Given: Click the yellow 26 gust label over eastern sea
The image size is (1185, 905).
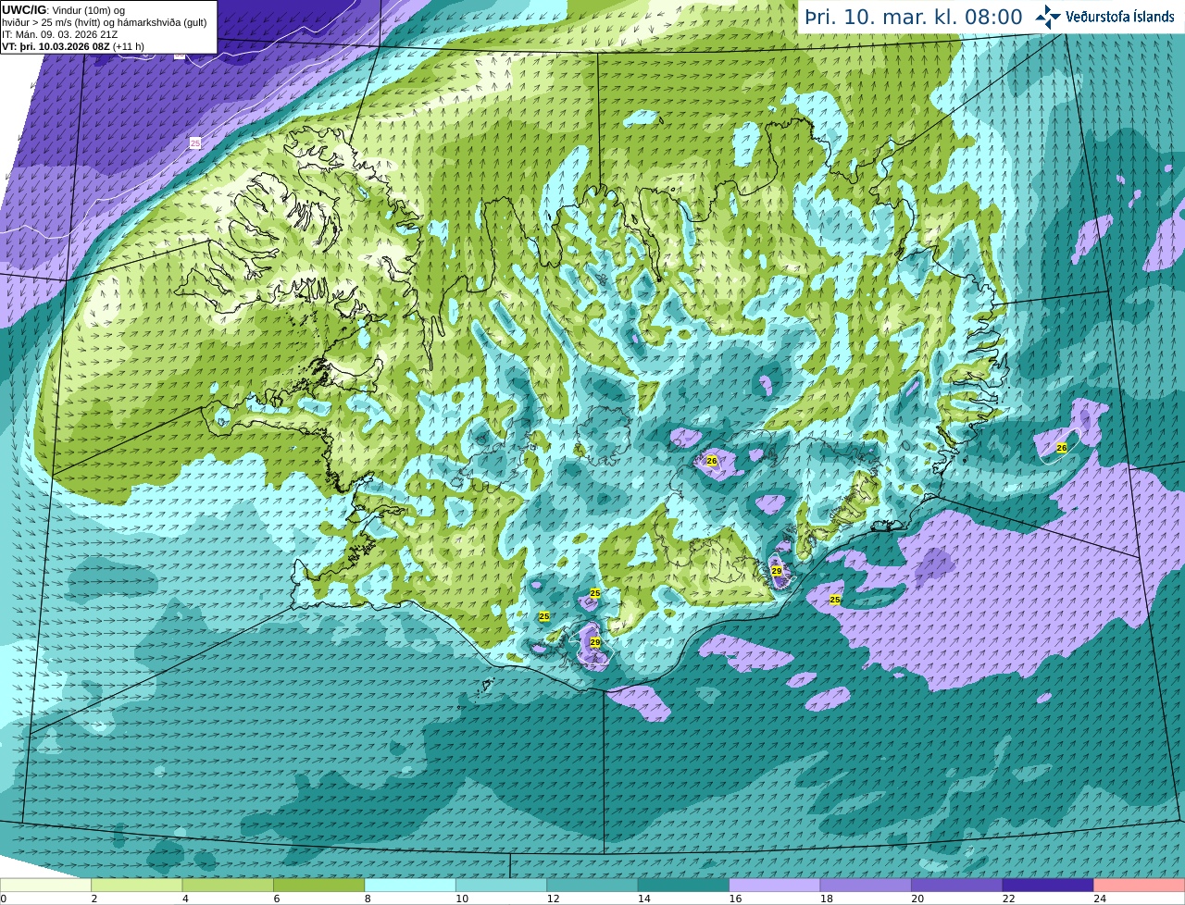Looking at the screenshot, I should pos(1062,448).
